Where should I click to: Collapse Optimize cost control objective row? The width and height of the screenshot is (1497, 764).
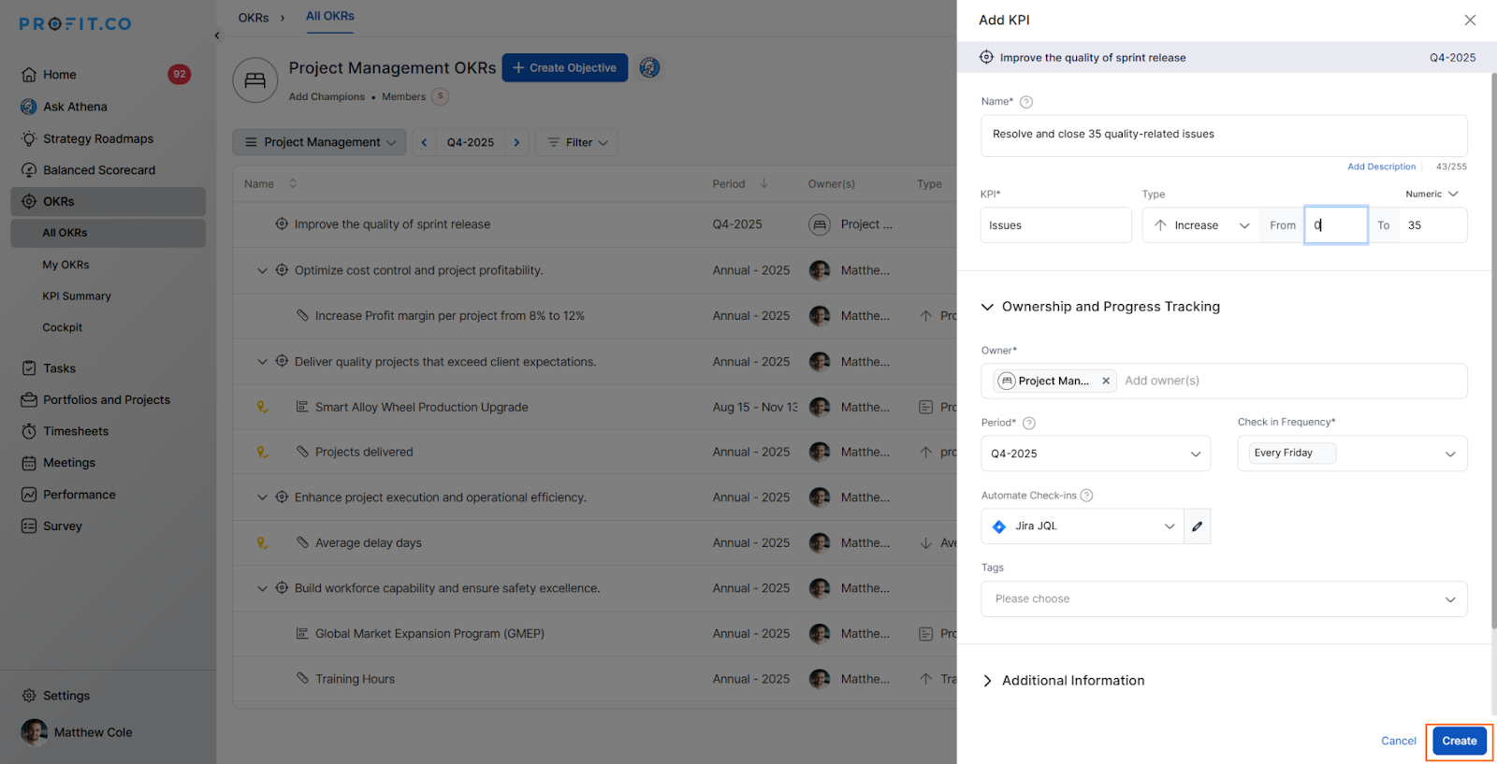262,271
